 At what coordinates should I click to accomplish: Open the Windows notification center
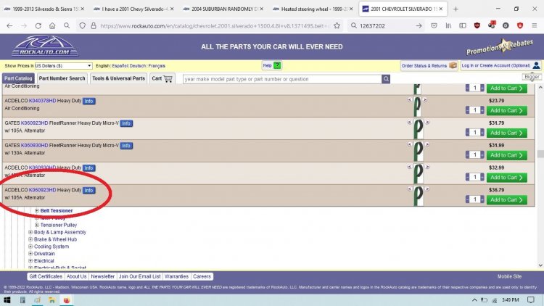[x=530, y=299]
